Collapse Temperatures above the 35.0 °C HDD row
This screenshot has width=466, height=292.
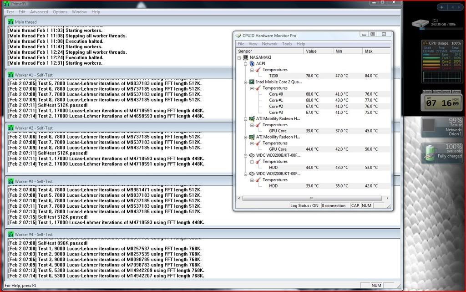click(252, 180)
